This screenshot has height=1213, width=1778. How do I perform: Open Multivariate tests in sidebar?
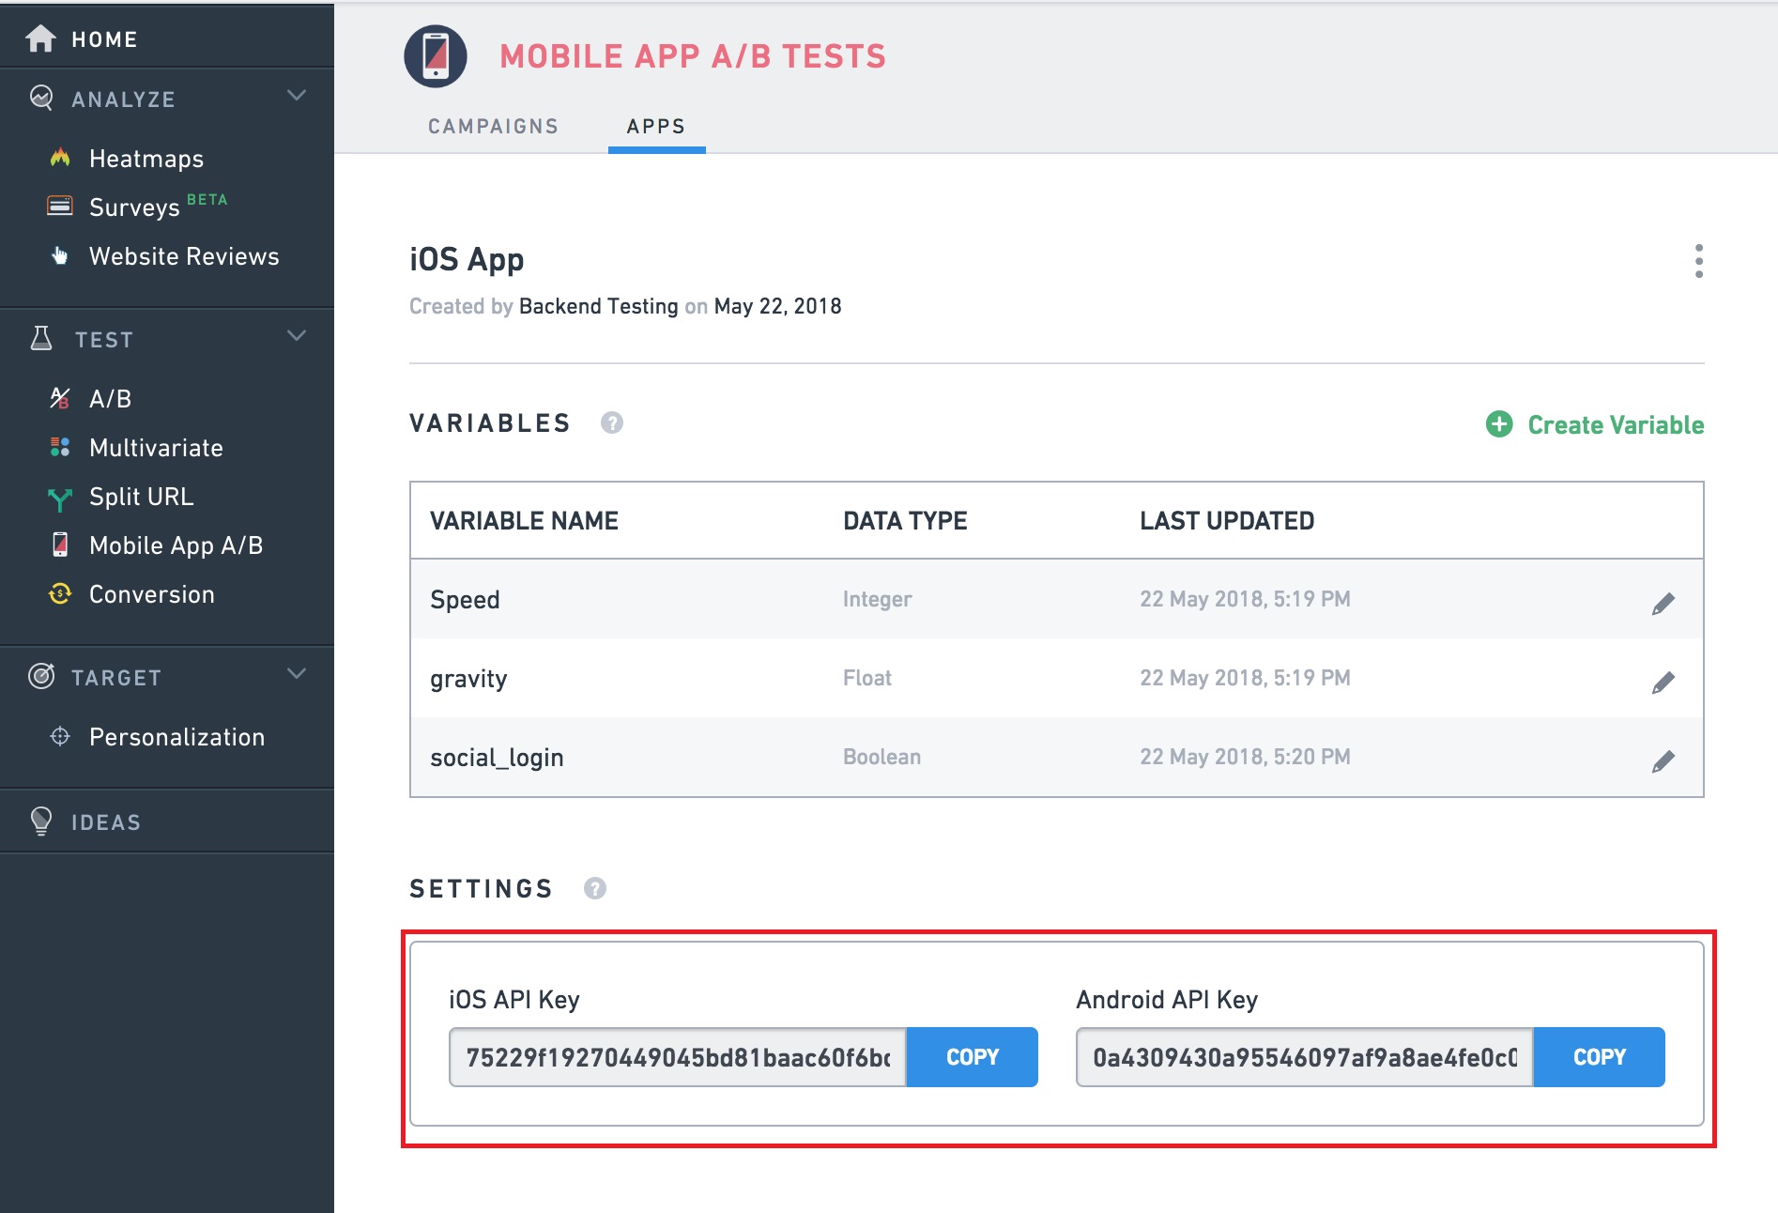point(156,448)
